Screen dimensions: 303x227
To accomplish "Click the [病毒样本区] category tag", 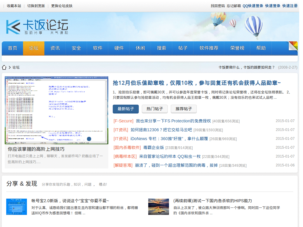I will point(125,157).
